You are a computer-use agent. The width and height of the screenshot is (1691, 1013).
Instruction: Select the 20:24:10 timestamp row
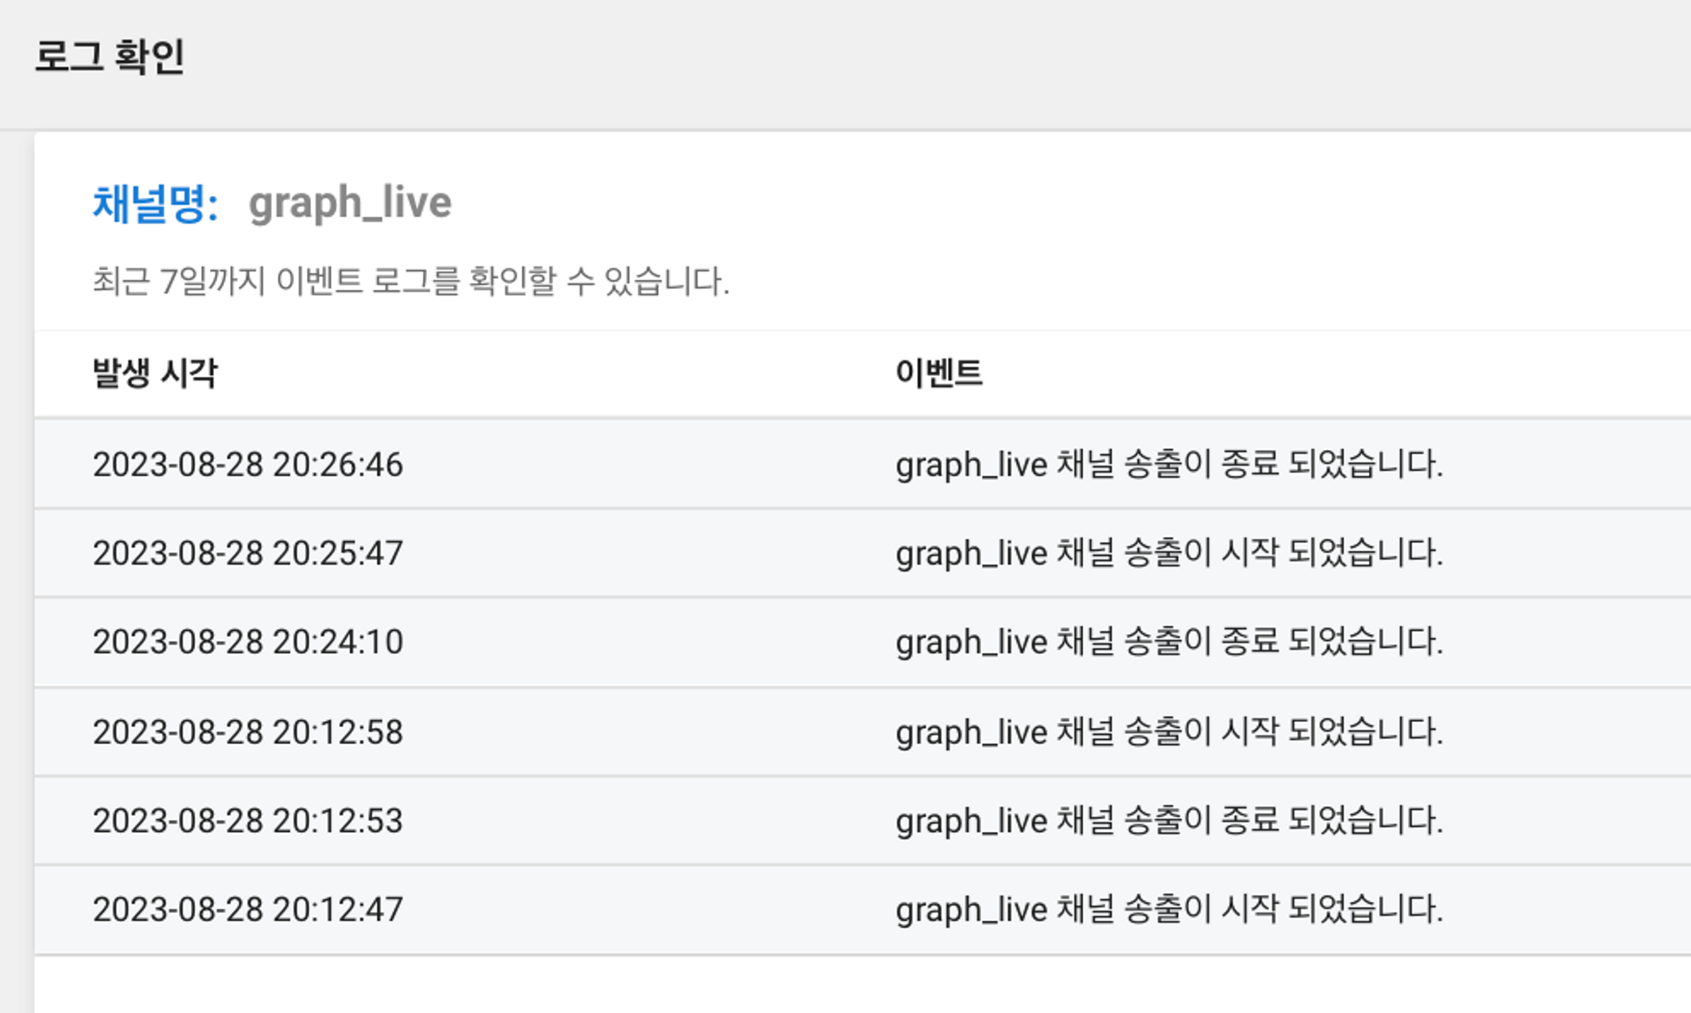[248, 643]
